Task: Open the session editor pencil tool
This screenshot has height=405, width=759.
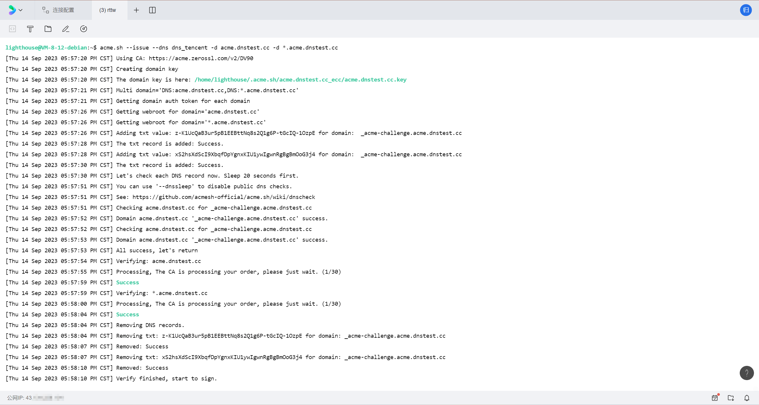Action: pyautogui.click(x=66, y=29)
